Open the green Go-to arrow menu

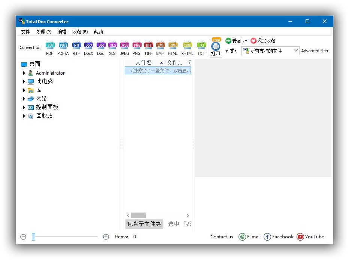tap(236, 41)
